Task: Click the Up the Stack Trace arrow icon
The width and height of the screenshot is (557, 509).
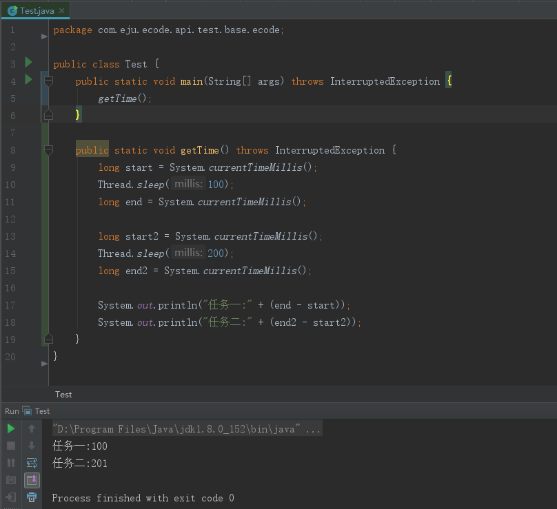Action: point(32,428)
